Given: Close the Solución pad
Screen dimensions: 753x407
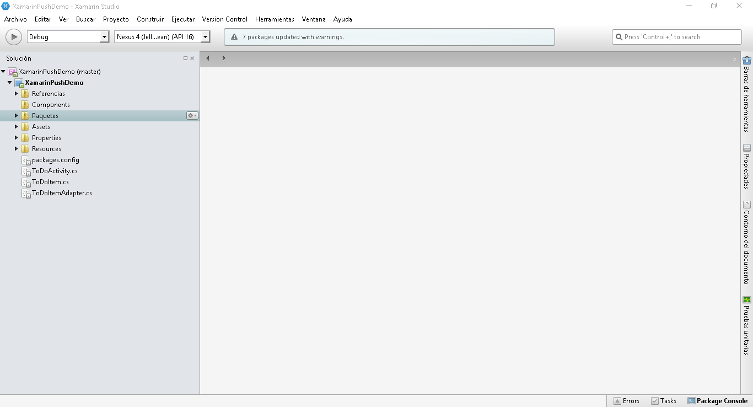Looking at the screenshot, I should pyautogui.click(x=192, y=58).
